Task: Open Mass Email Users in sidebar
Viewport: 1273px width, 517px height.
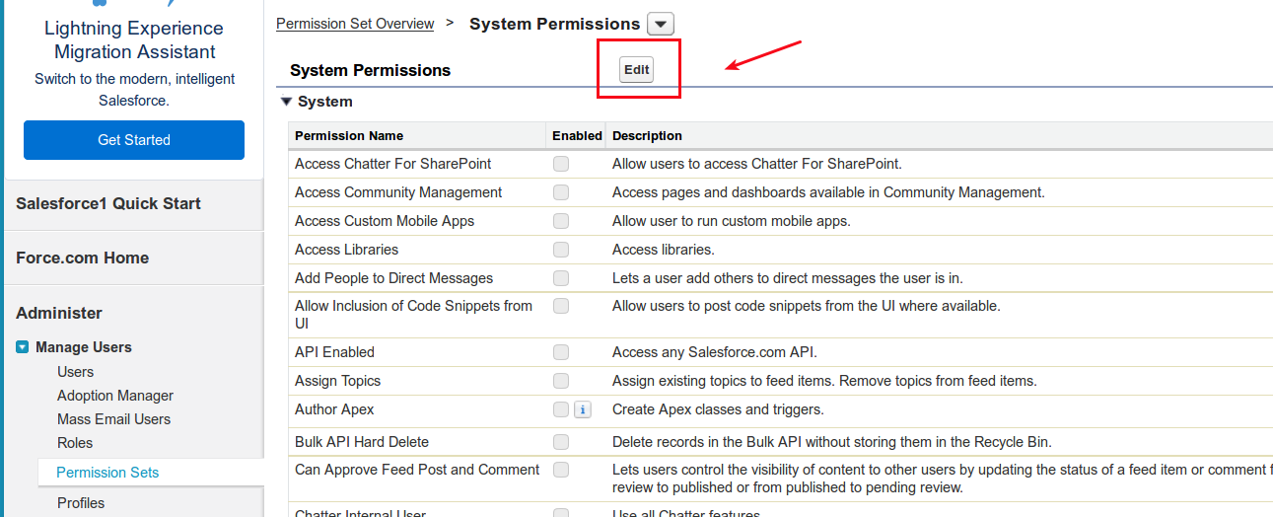Action: click(113, 419)
